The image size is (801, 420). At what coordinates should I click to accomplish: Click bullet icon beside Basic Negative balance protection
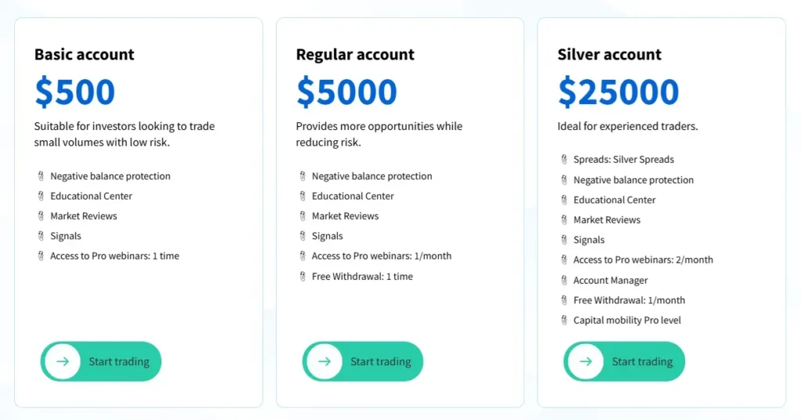tap(41, 176)
